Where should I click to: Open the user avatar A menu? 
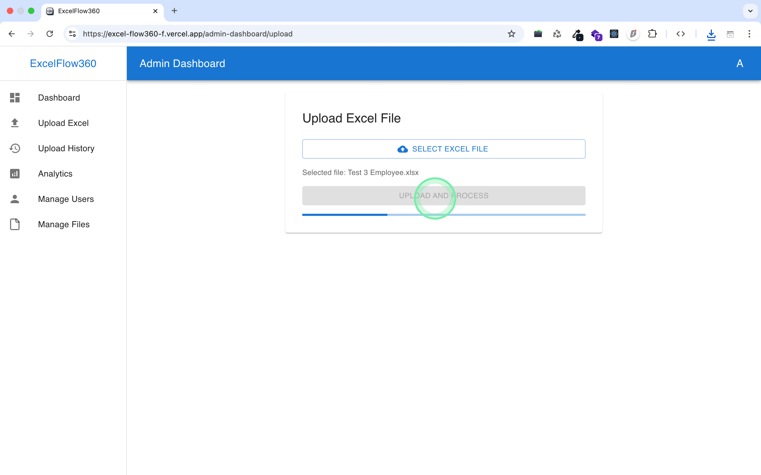coord(740,63)
